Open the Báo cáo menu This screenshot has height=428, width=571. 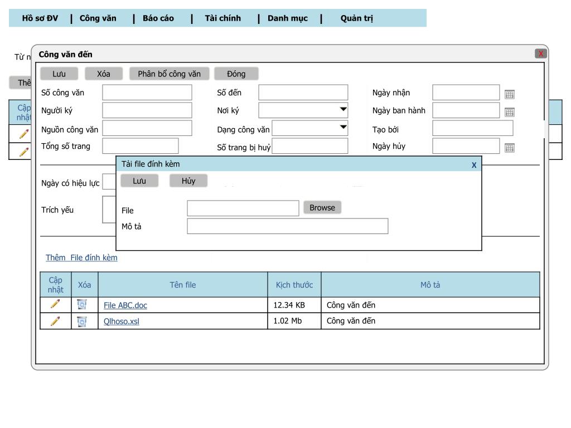click(x=158, y=18)
